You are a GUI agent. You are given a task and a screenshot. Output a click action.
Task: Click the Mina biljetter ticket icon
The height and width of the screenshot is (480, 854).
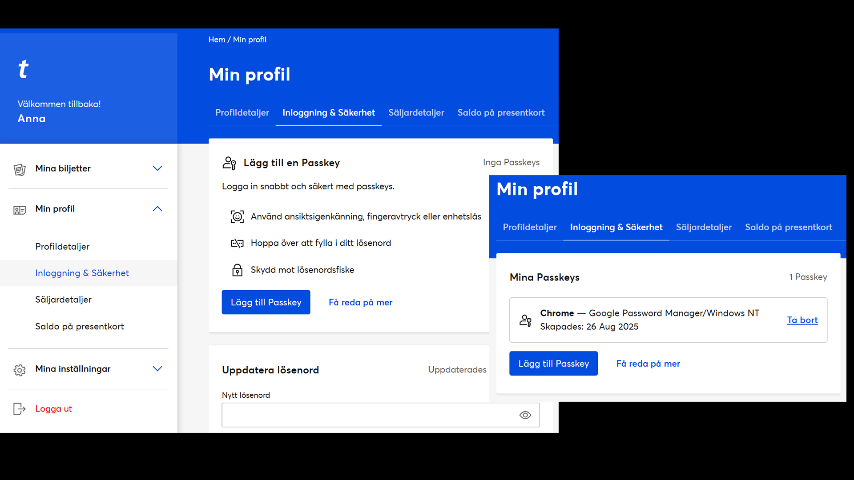pos(20,169)
